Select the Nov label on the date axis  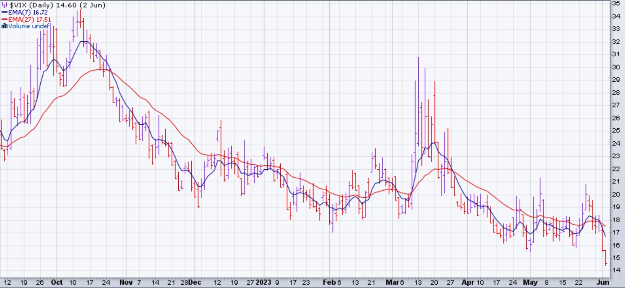pyautogui.click(x=126, y=282)
